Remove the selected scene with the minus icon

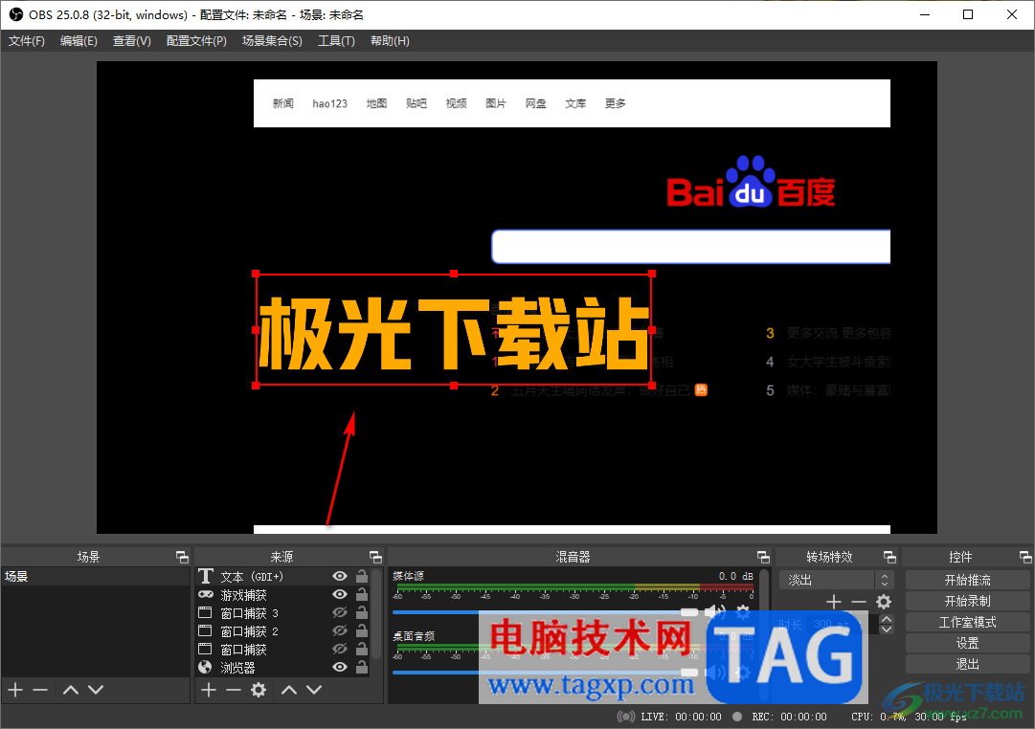tap(40, 690)
